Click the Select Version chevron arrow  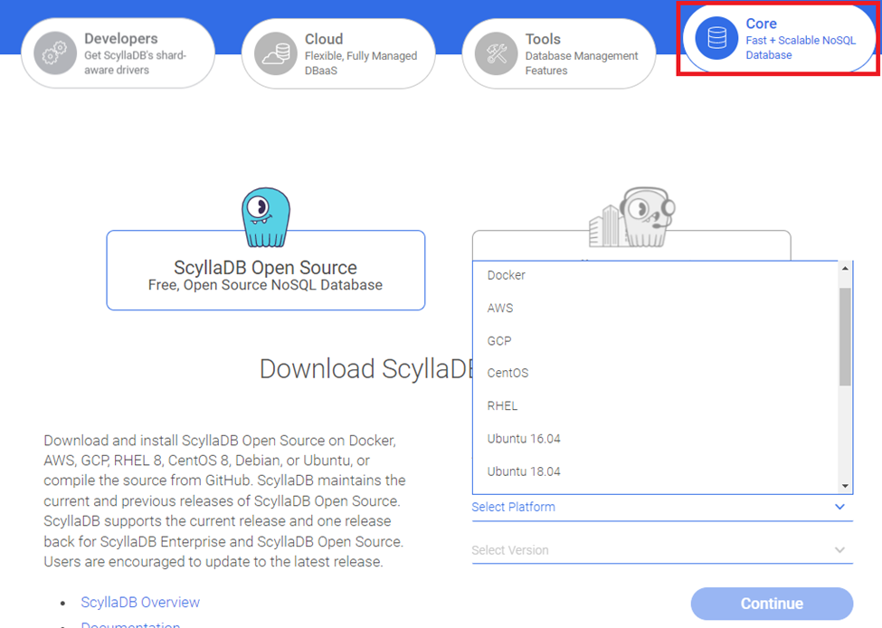839,550
